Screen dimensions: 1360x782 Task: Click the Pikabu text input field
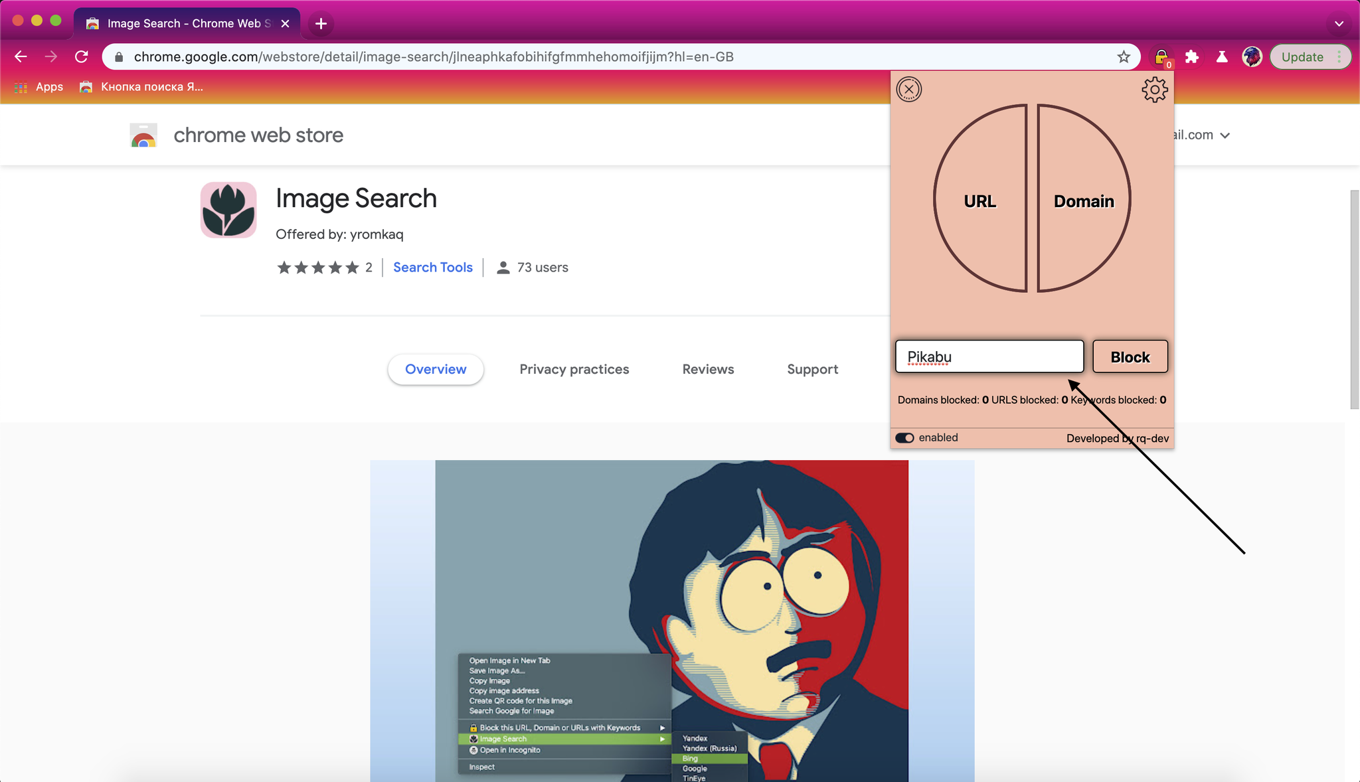click(x=988, y=356)
